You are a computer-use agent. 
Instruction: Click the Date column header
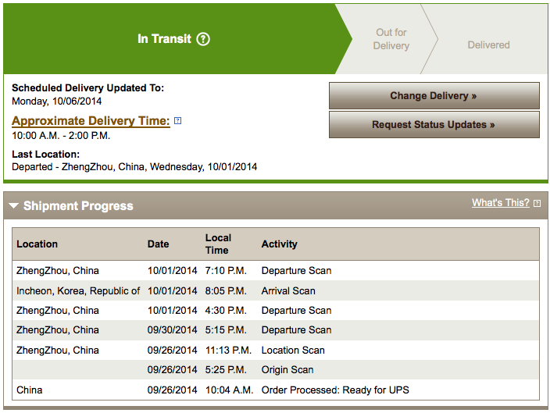[x=158, y=244]
